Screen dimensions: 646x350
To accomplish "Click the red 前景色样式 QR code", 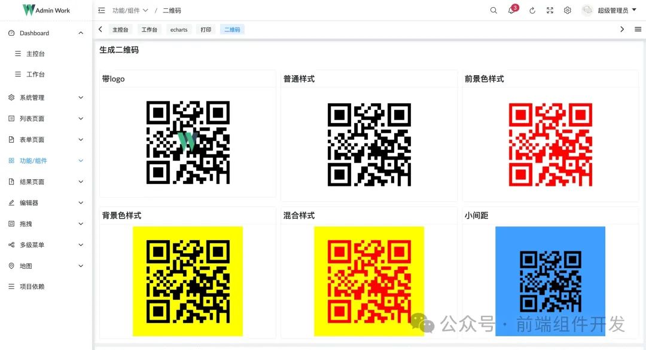I will (550, 145).
